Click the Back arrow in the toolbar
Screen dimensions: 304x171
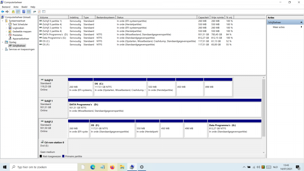pyautogui.click(x=3, y=12)
